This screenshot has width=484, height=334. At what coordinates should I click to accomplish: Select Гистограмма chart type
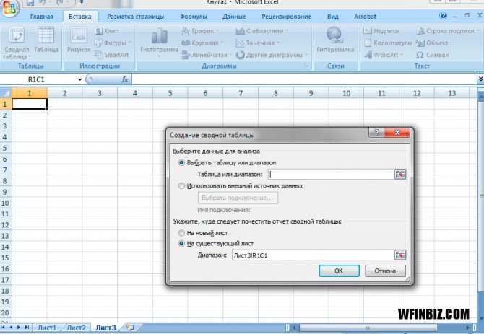point(159,43)
